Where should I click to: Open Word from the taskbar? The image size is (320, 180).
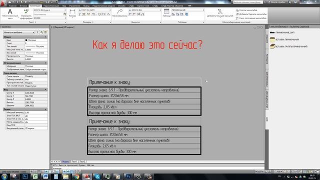pyautogui.click(x=45, y=176)
